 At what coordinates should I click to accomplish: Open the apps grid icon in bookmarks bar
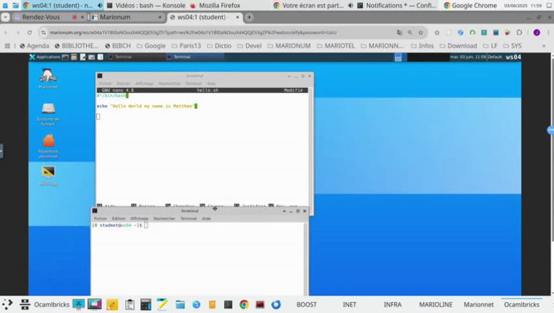7,46
